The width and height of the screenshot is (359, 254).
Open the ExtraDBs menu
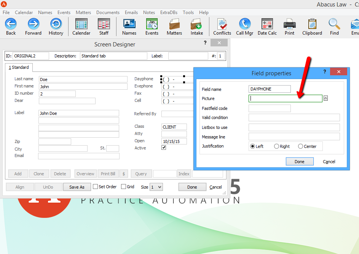coord(169,13)
